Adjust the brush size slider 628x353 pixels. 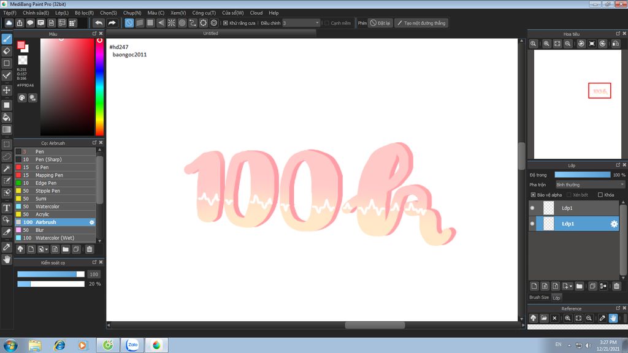(x=51, y=274)
